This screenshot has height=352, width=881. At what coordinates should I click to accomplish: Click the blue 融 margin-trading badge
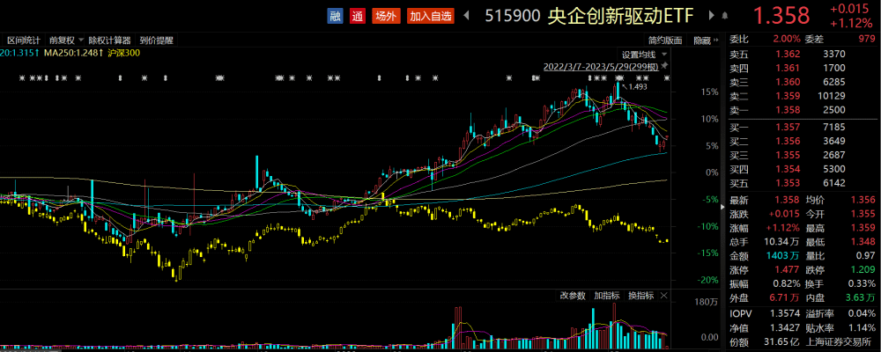click(335, 16)
